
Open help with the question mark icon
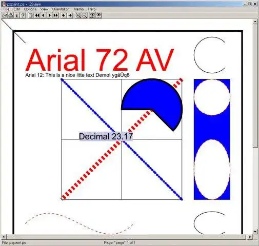coord(23,15)
